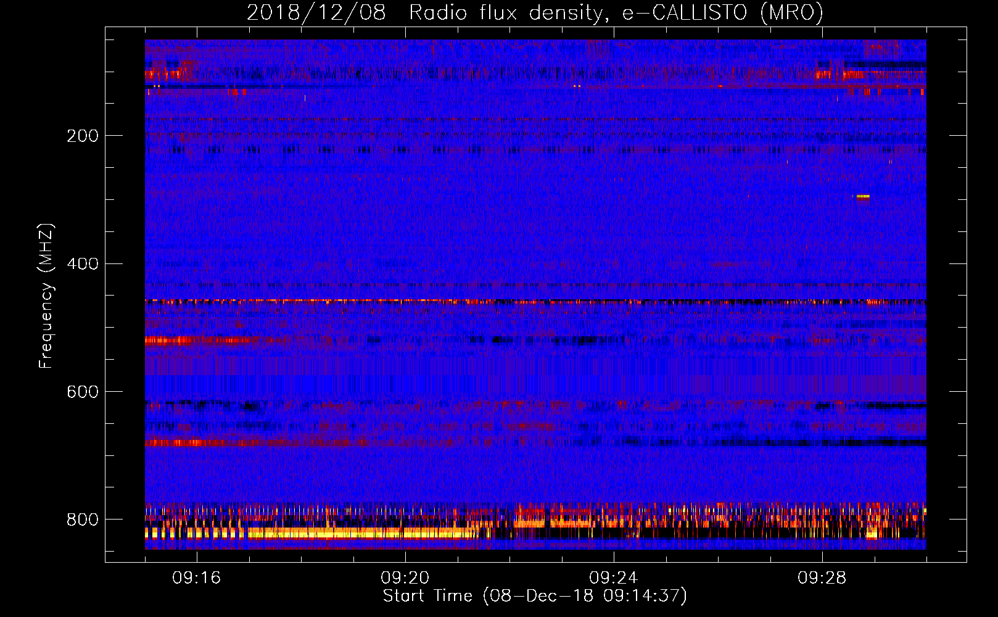
Task: Click the 09:16 time tick label
Action: (197, 578)
